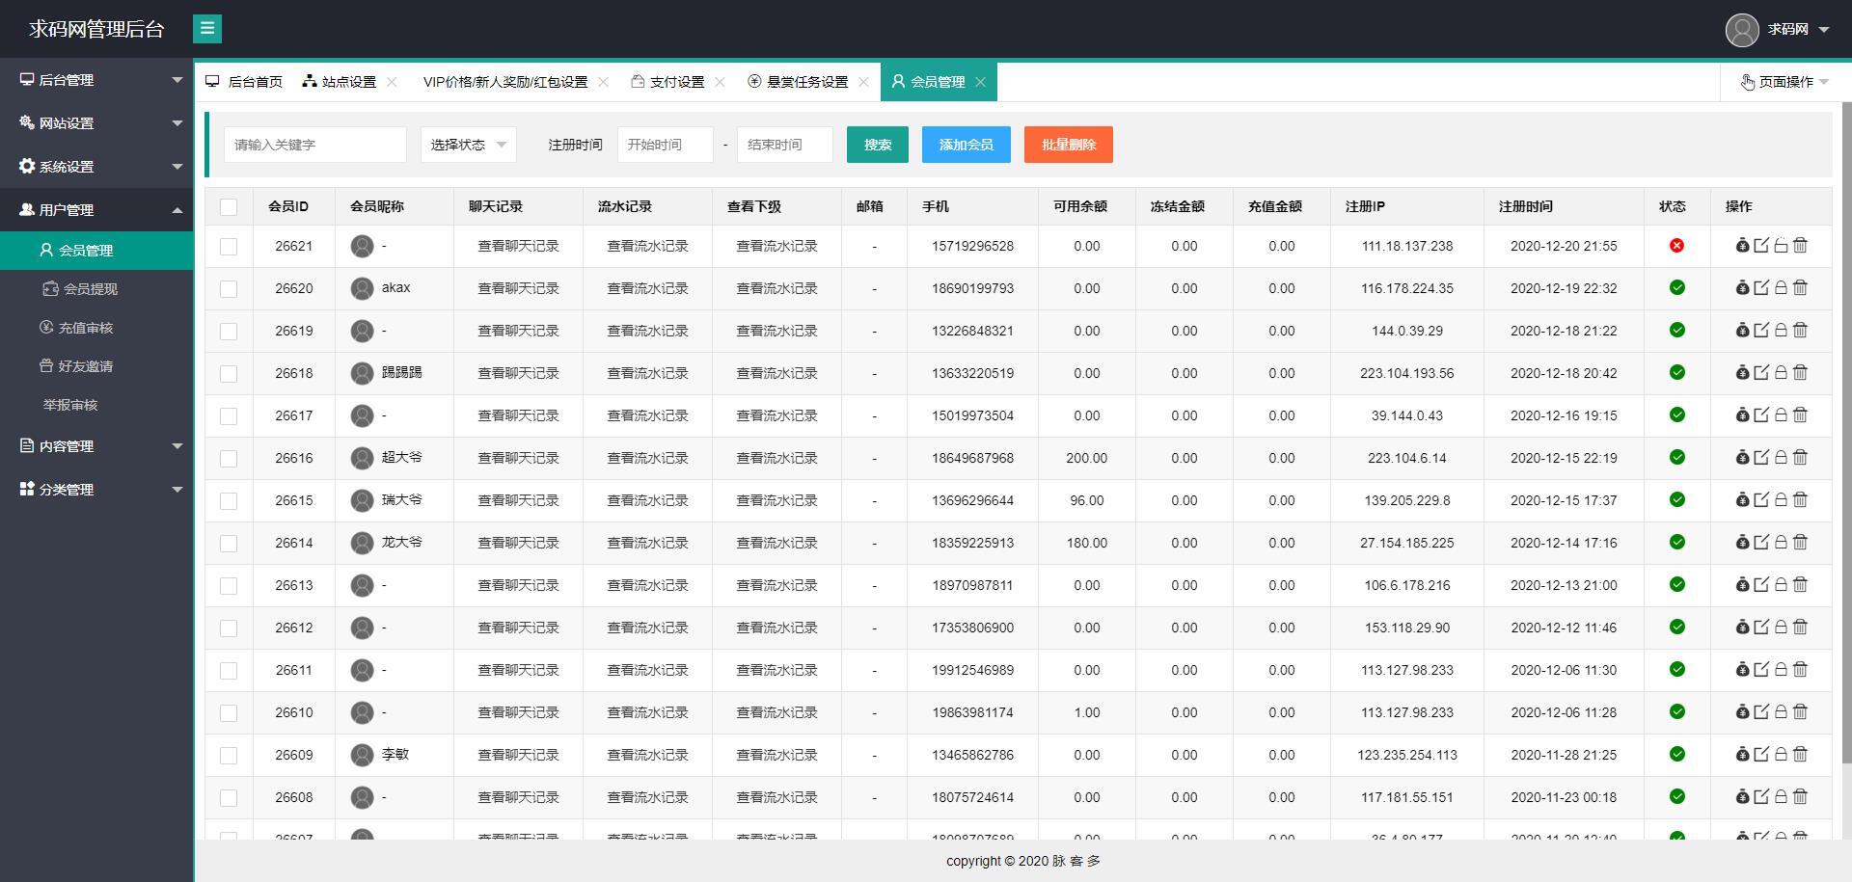Click the 搜索 search button

point(877,145)
